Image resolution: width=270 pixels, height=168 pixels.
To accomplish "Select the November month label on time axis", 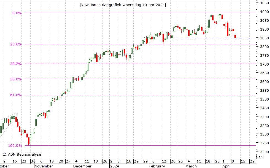I will coord(44,166).
